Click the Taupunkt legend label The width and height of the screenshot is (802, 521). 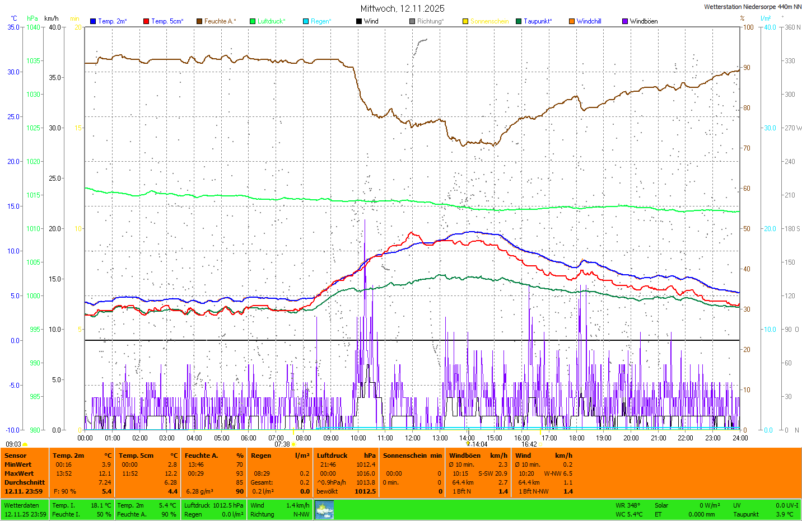[538, 21]
